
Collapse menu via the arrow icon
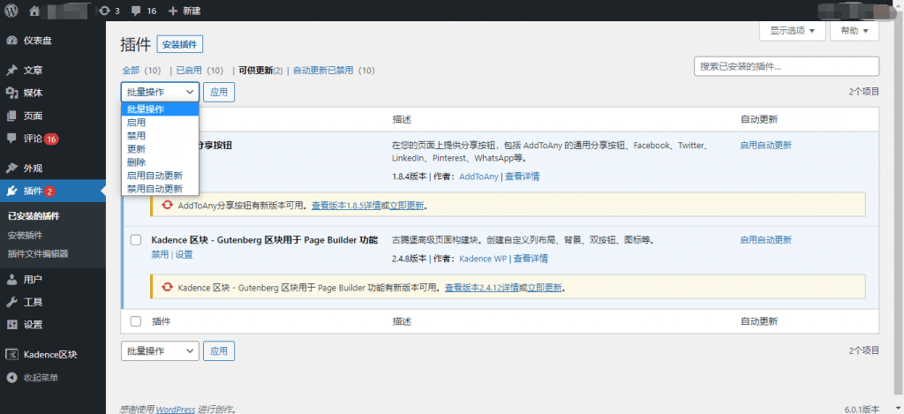[x=11, y=378]
